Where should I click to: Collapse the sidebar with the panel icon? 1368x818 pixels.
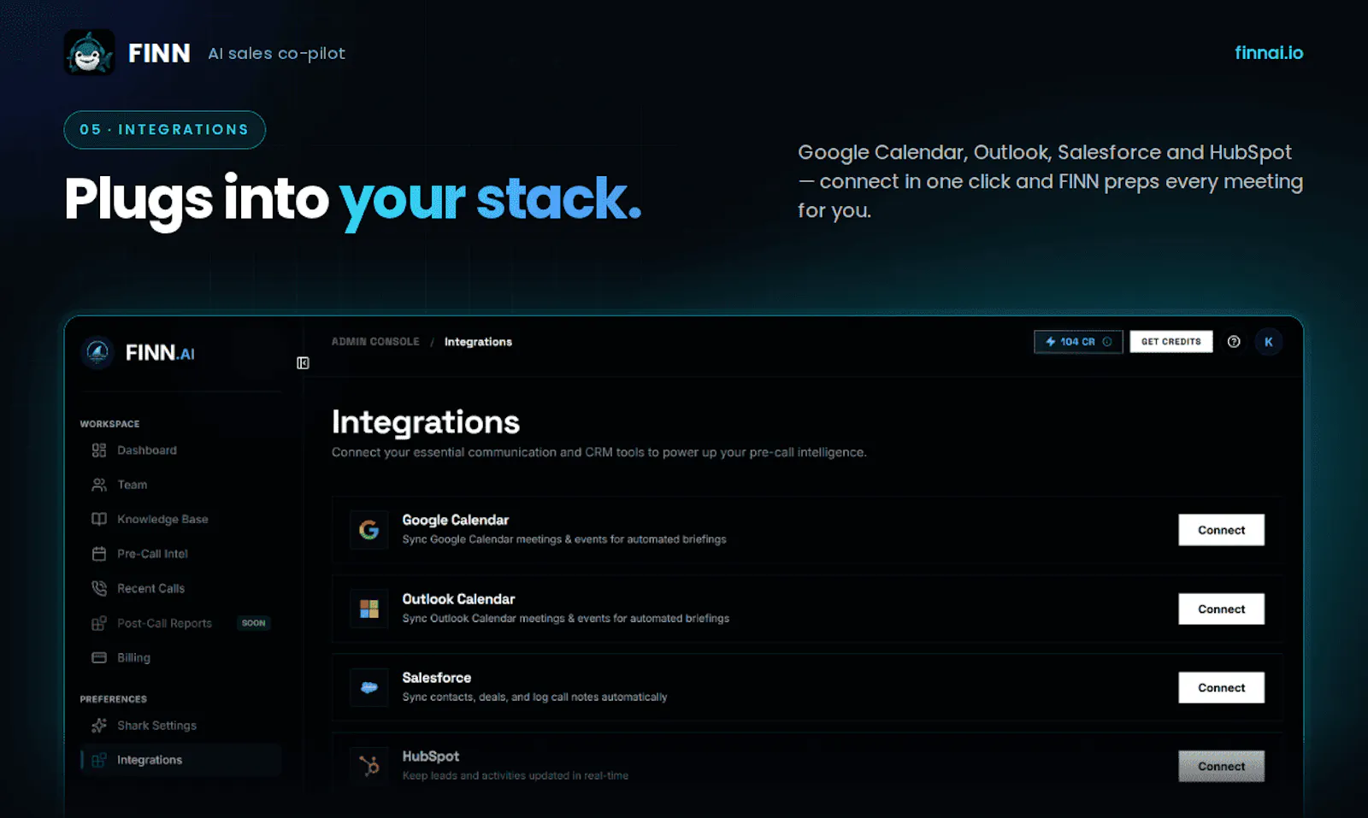(303, 363)
